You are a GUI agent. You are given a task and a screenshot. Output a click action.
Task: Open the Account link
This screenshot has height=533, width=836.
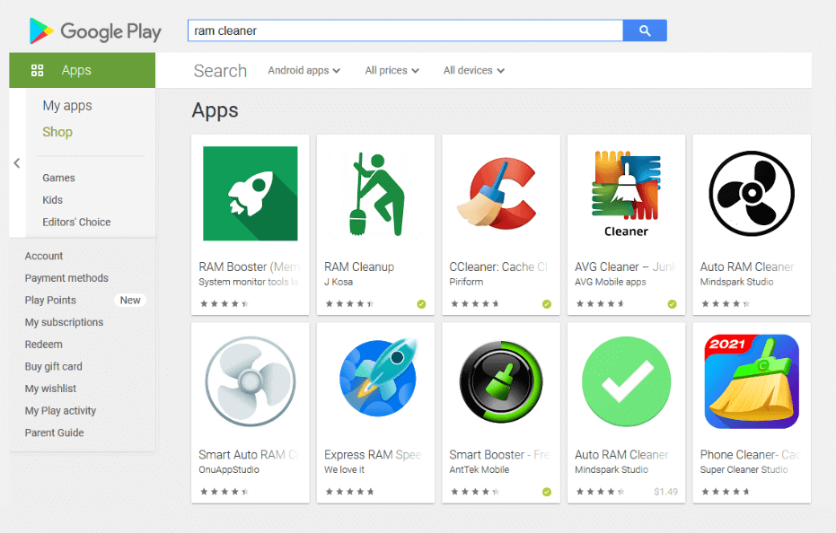pyautogui.click(x=44, y=256)
